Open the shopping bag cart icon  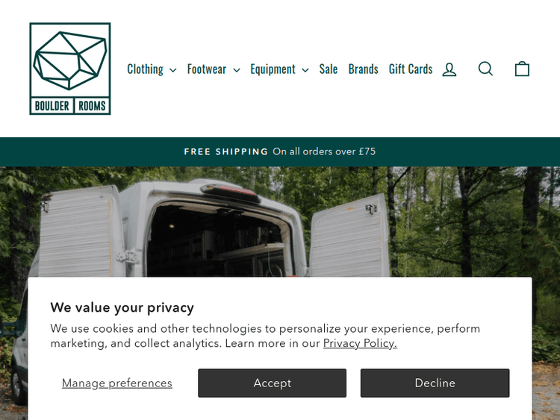(522, 69)
